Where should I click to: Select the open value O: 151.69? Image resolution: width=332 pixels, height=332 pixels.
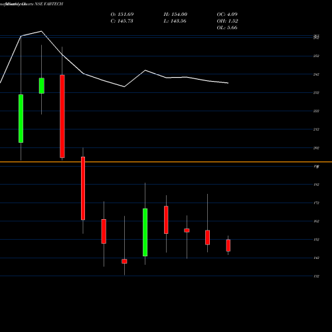tap(122, 15)
